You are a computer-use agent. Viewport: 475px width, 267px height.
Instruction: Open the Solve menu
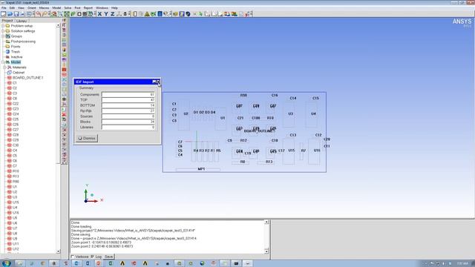tap(68, 8)
